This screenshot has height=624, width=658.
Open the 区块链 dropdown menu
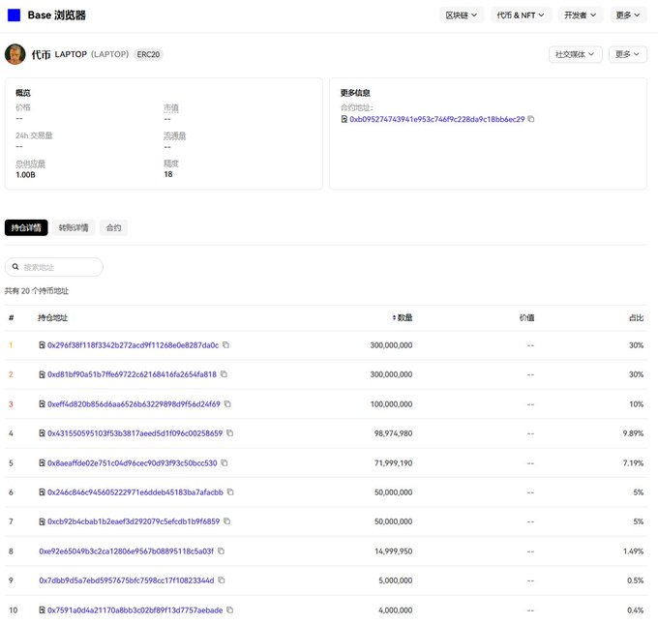(462, 15)
